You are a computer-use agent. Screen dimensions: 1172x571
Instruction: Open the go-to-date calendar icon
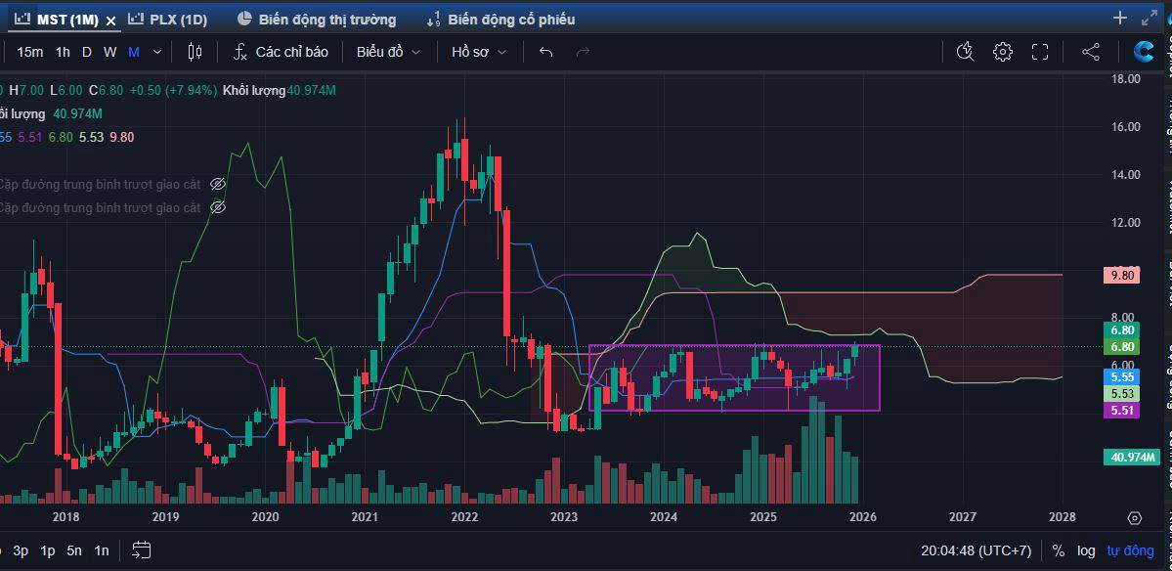(142, 549)
